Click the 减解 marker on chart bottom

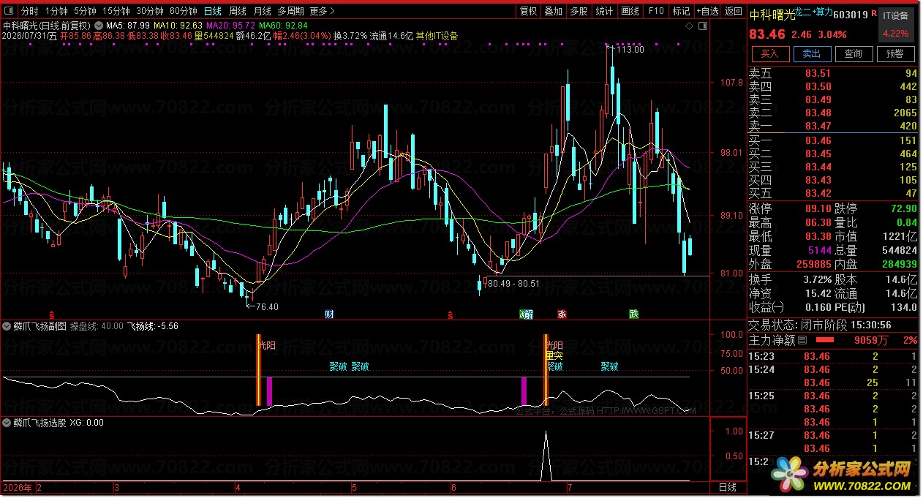(526, 314)
